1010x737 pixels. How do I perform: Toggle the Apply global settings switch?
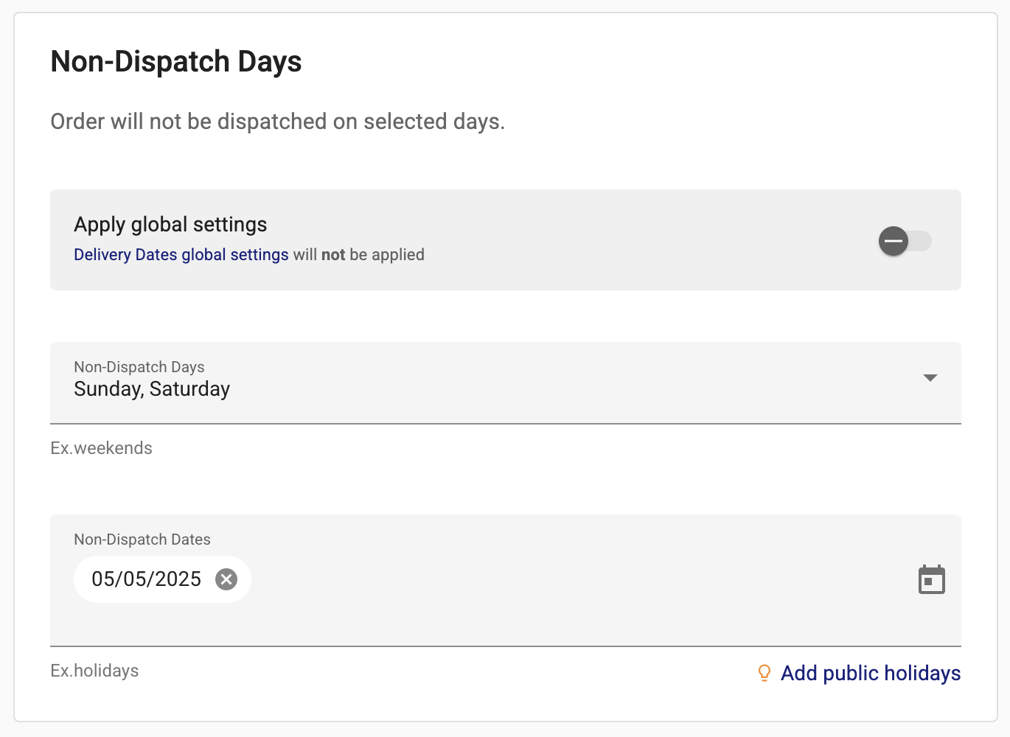(x=905, y=241)
